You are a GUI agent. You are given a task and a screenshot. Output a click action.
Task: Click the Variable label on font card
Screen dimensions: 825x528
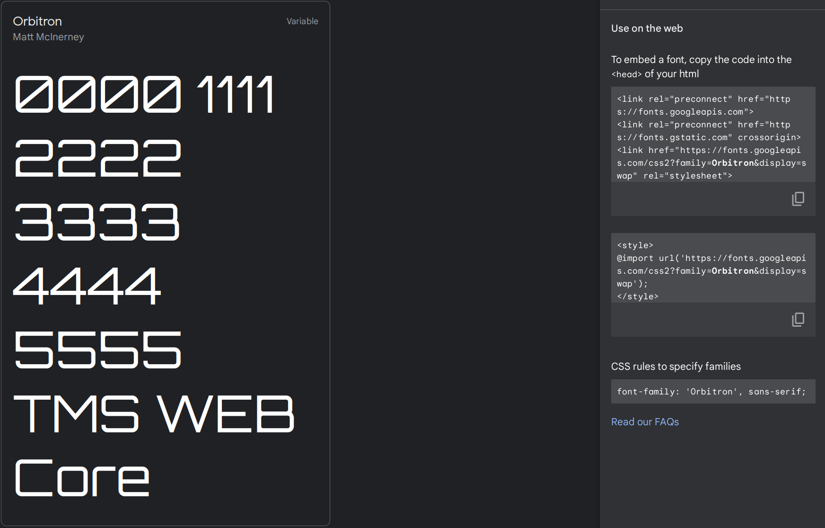pyautogui.click(x=302, y=21)
